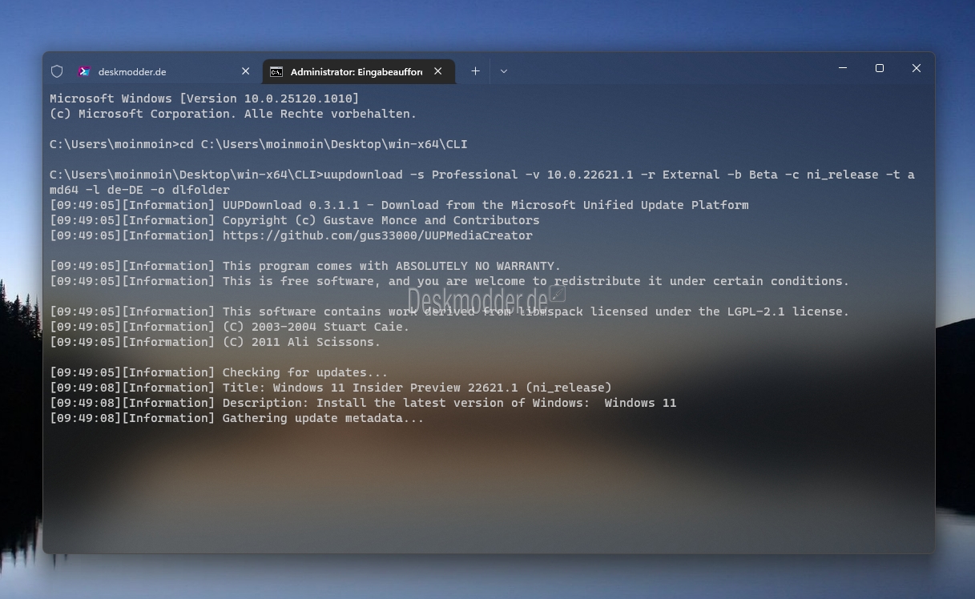Maximize the Terminal window
975x599 pixels.
[x=880, y=69]
